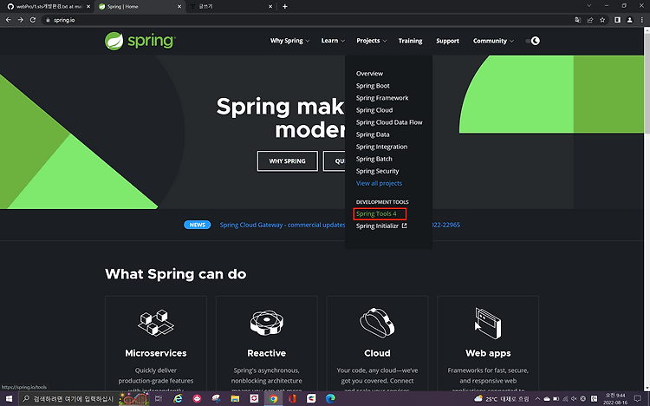Select Spring Batch in the menu
The image size is (650, 406).
click(x=374, y=159)
